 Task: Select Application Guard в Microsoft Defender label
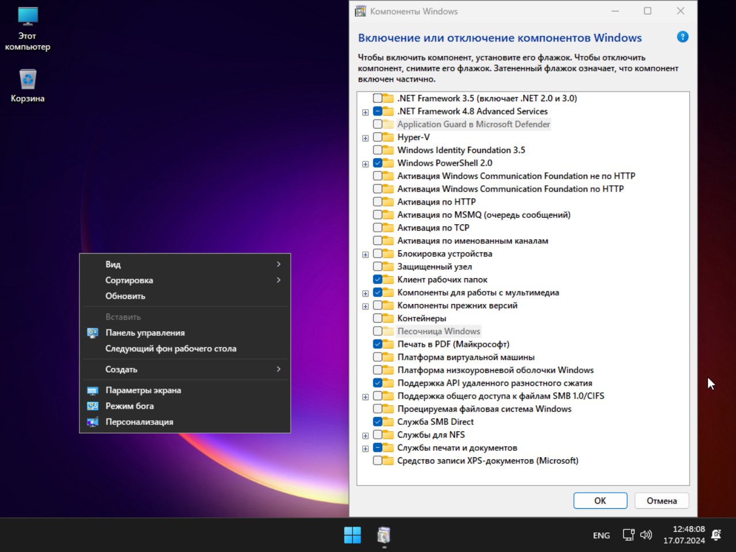tap(474, 124)
